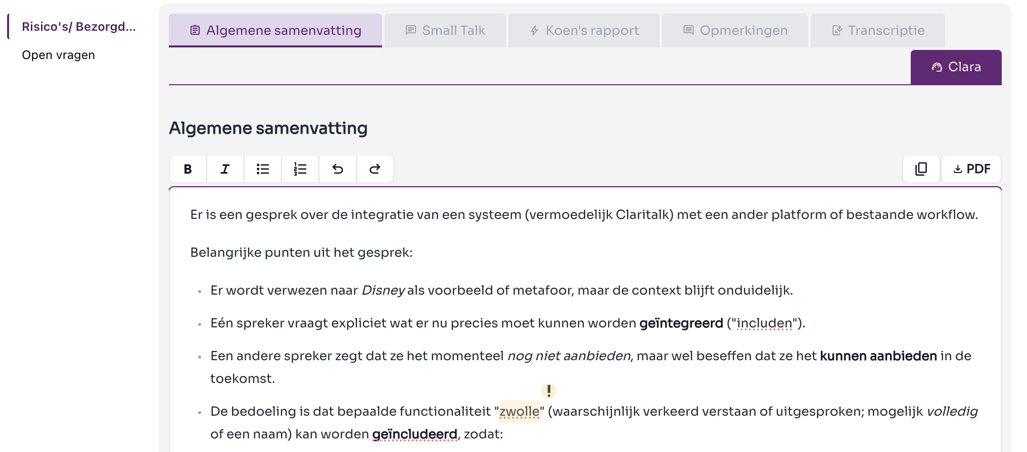Image resolution: width=1027 pixels, height=452 pixels.
Task: Open the Koen's rapport tab
Action: pos(584,30)
